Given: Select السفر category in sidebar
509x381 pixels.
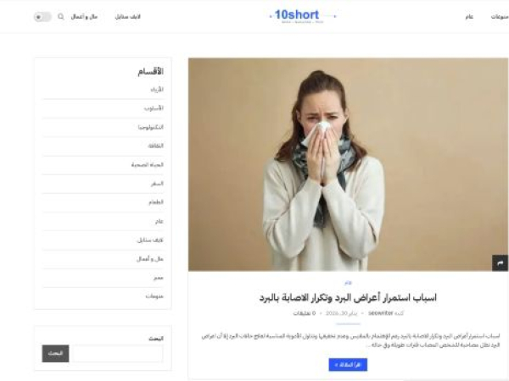Looking at the screenshot, I should tap(157, 184).
